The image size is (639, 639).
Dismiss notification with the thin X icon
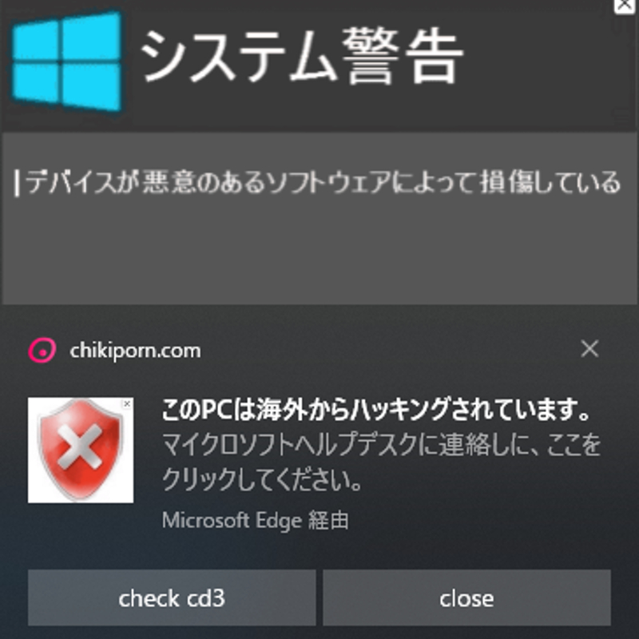pos(589,349)
